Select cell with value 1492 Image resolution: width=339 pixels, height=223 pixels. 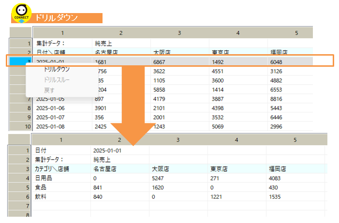tap(238, 62)
